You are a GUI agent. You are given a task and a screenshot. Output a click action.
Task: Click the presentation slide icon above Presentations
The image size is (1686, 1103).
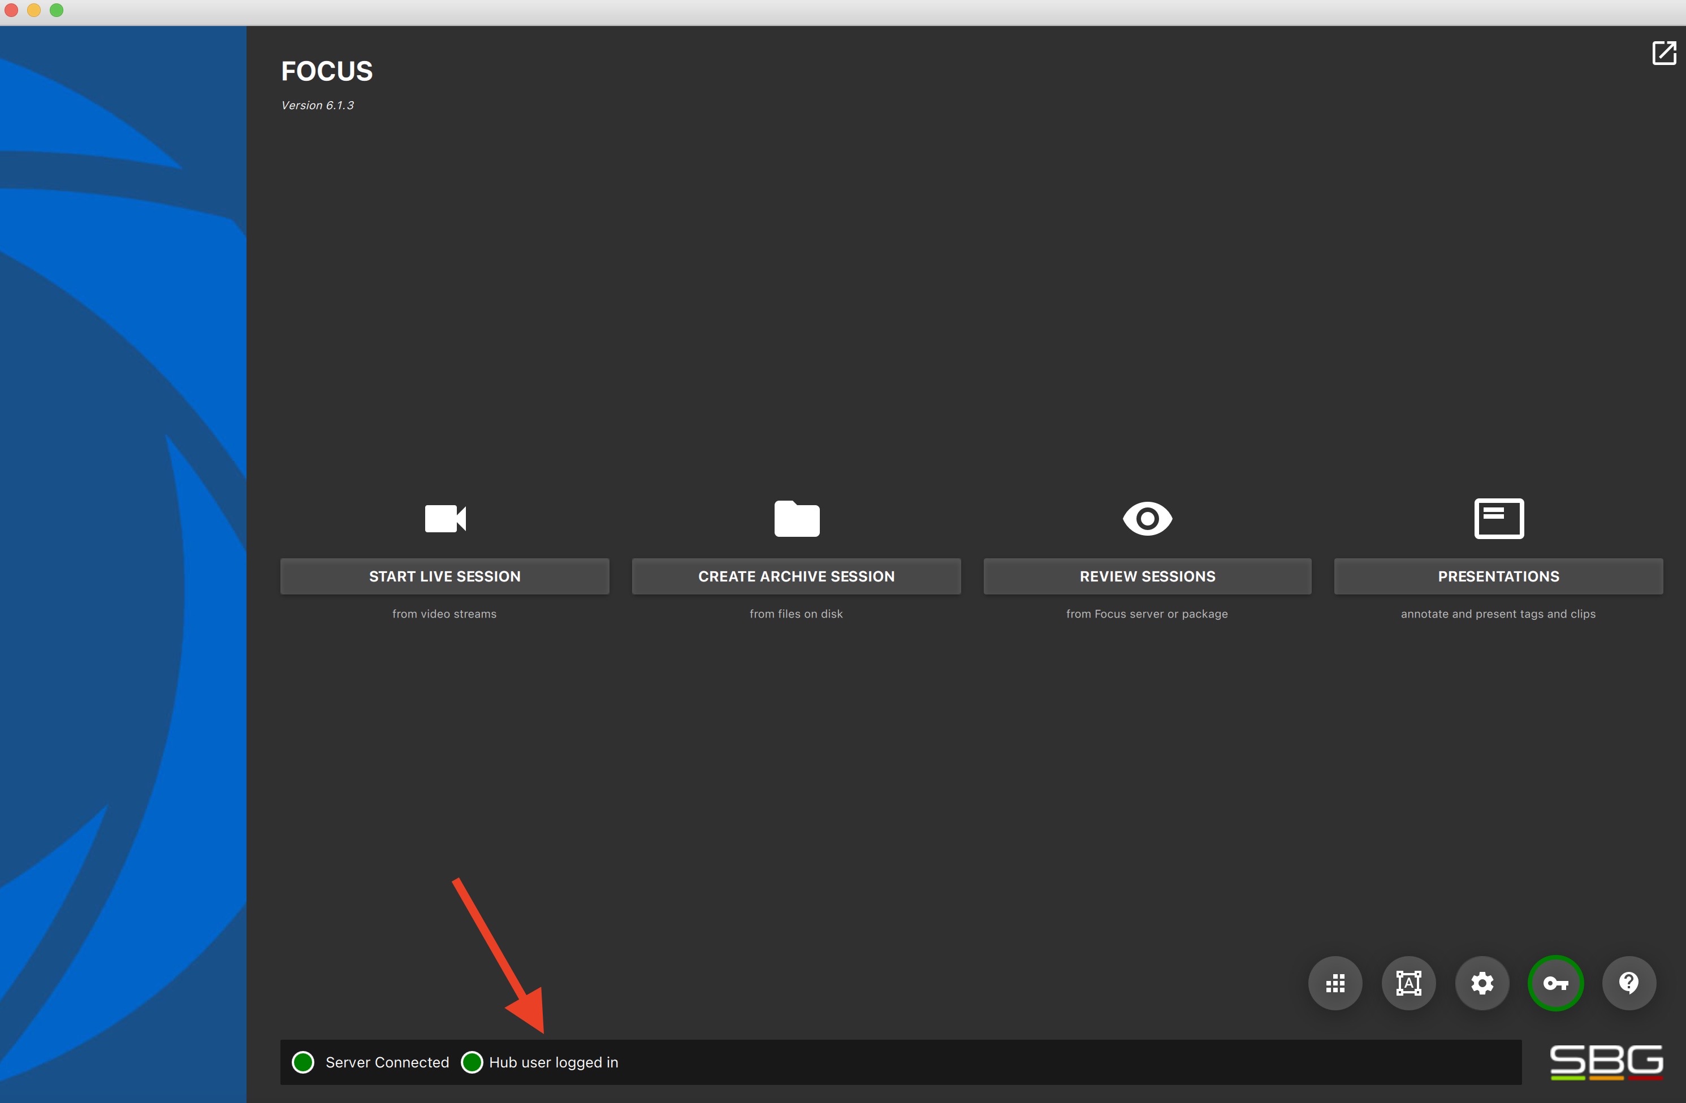point(1498,518)
